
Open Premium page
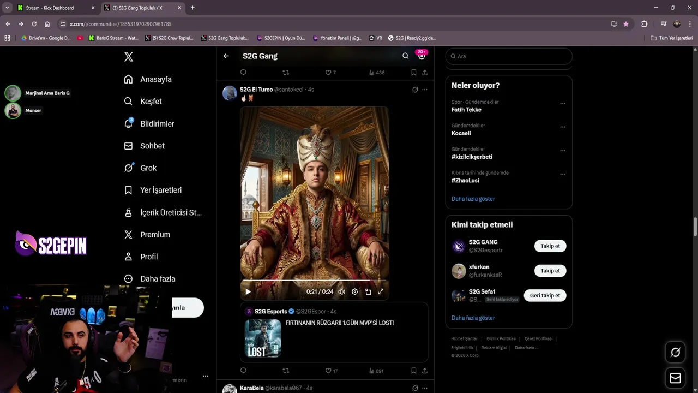pos(147,235)
